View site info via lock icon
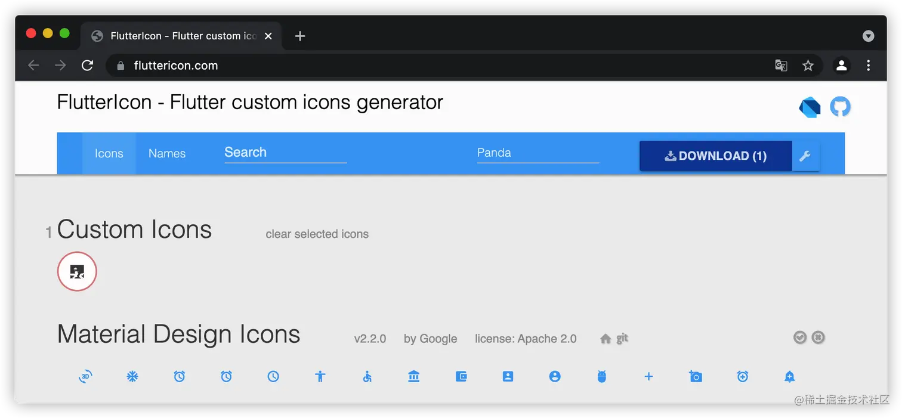902x418 pixels. [x=121, y=66]
